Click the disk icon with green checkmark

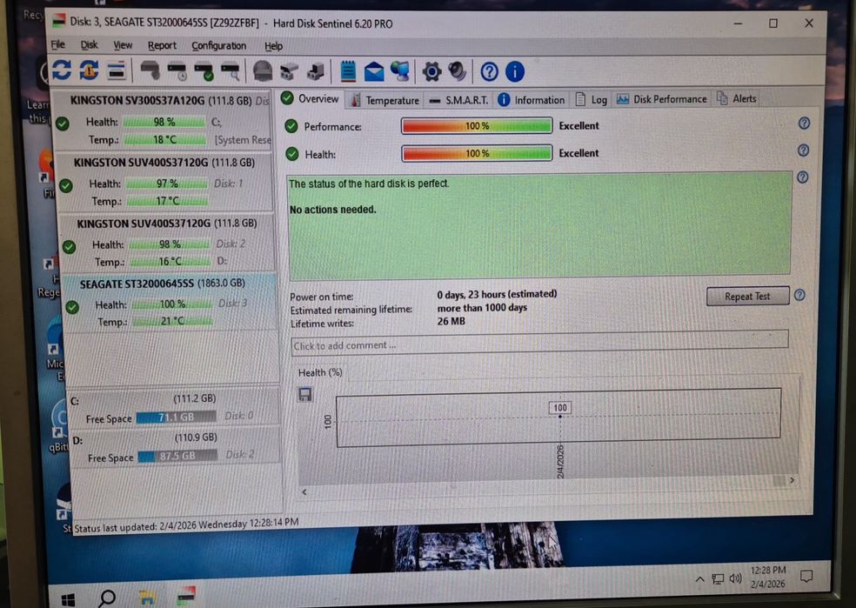point(204,71)
